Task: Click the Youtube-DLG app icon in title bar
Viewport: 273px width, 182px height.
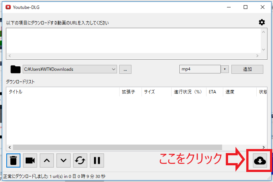Action: point(8,7)
